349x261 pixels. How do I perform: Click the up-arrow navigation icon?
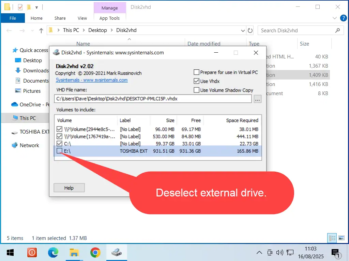point(41,30)
